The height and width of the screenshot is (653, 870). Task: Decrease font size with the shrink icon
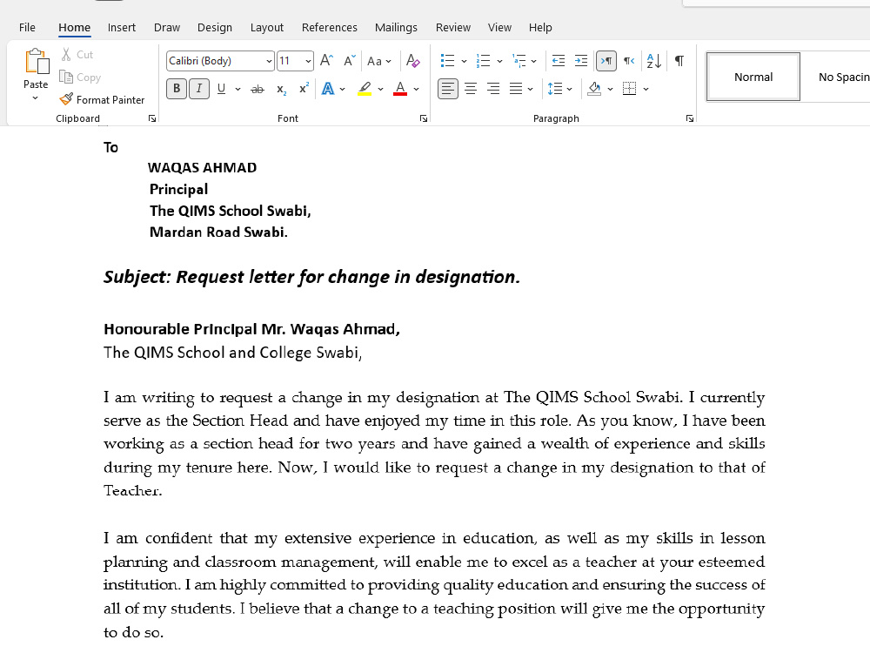click(x=349, y=61)
